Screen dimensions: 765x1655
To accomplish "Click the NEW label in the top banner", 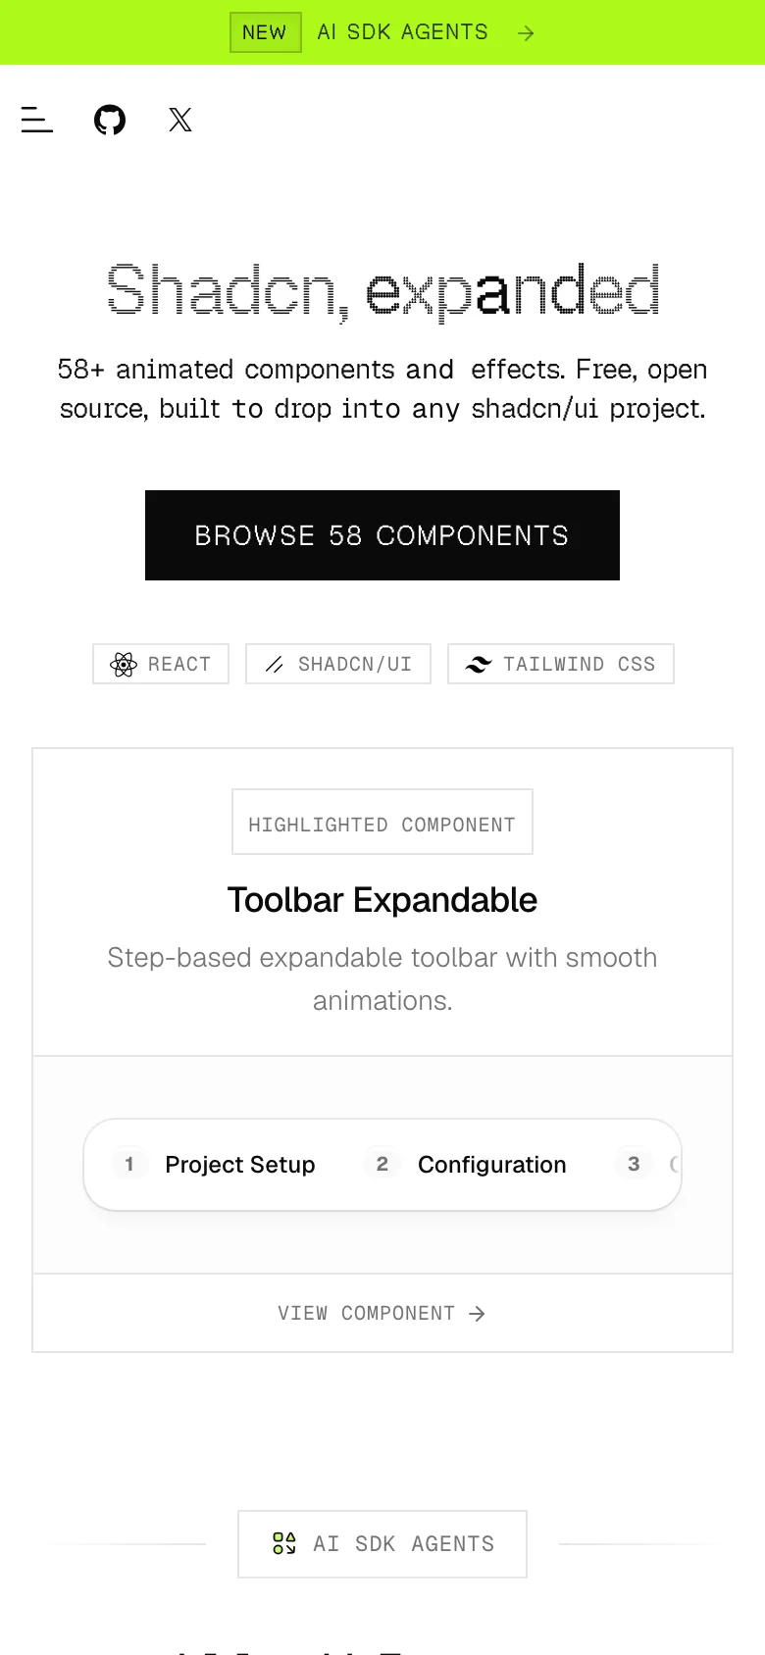I will tap(265, 32).
